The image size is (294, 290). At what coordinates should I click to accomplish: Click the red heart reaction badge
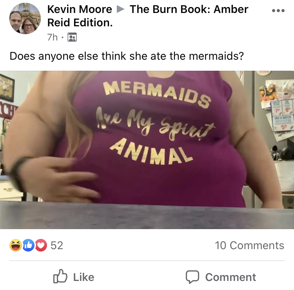click(x=41, y=245)
